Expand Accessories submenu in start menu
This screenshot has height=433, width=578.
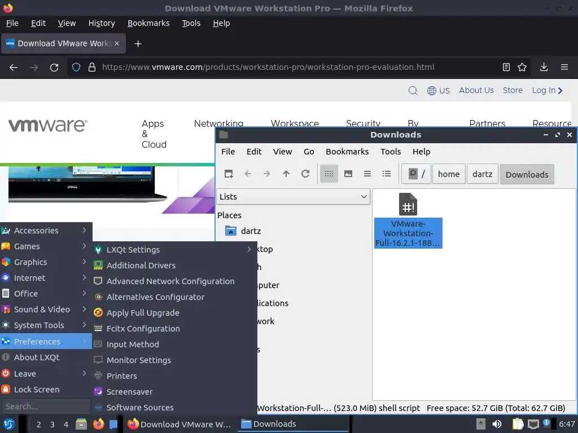click(46, 231)
